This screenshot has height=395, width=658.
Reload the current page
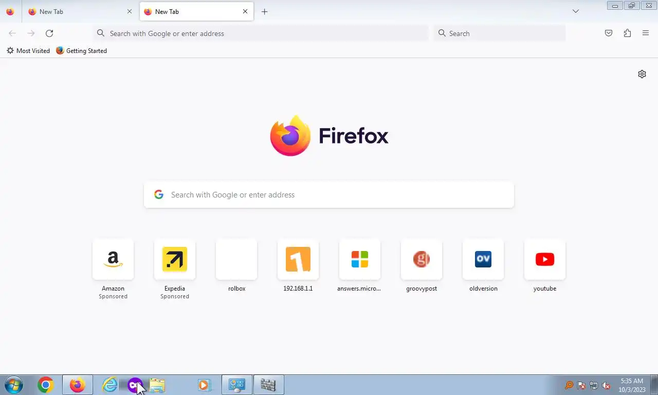[x=49, y=33]
